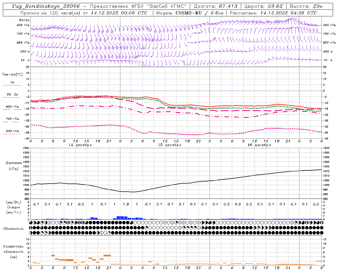Viewport: 337px width, 270px height.
Task: Click the Td 2м dew point legend entry
Action: [12, 94]
